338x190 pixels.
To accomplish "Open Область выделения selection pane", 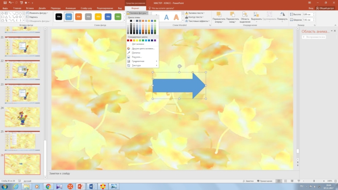I will 245,17.
